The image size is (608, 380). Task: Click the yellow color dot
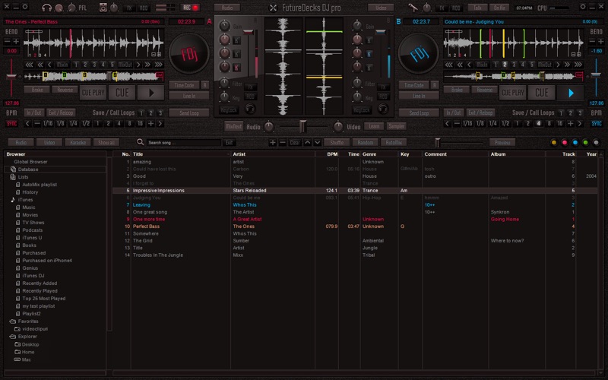(553, 142)
